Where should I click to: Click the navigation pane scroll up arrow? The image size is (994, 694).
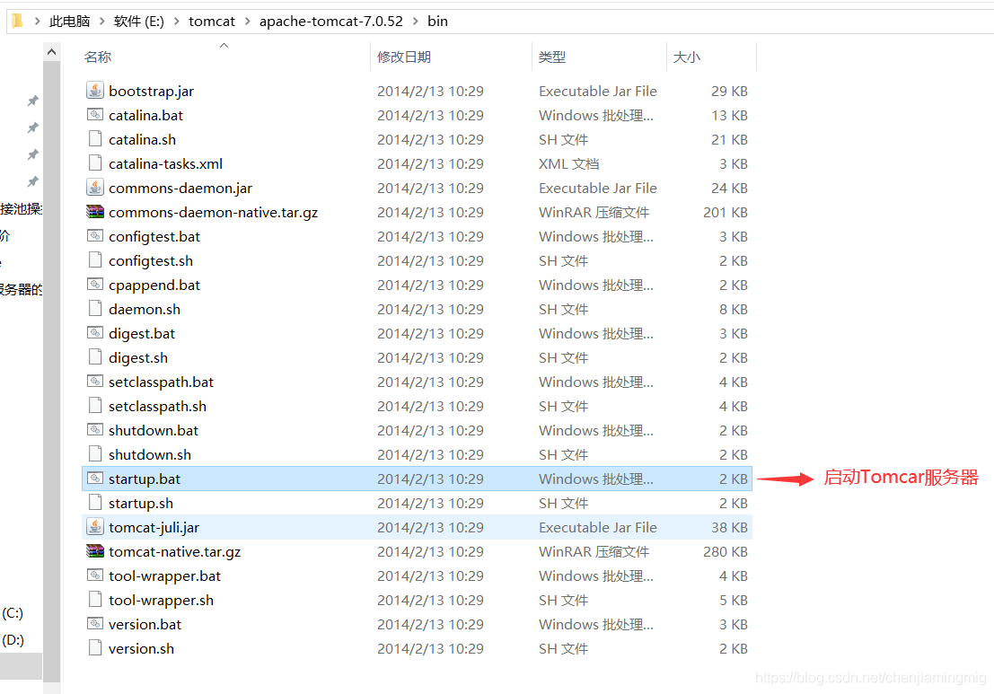52,52
